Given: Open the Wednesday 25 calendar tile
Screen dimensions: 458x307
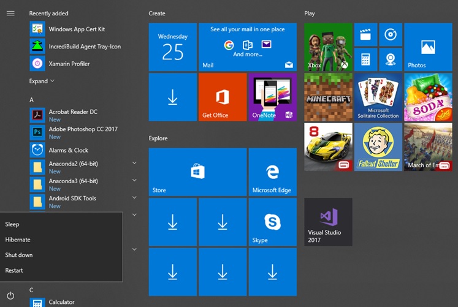Looking at the screenshot, I should (172, 47).
